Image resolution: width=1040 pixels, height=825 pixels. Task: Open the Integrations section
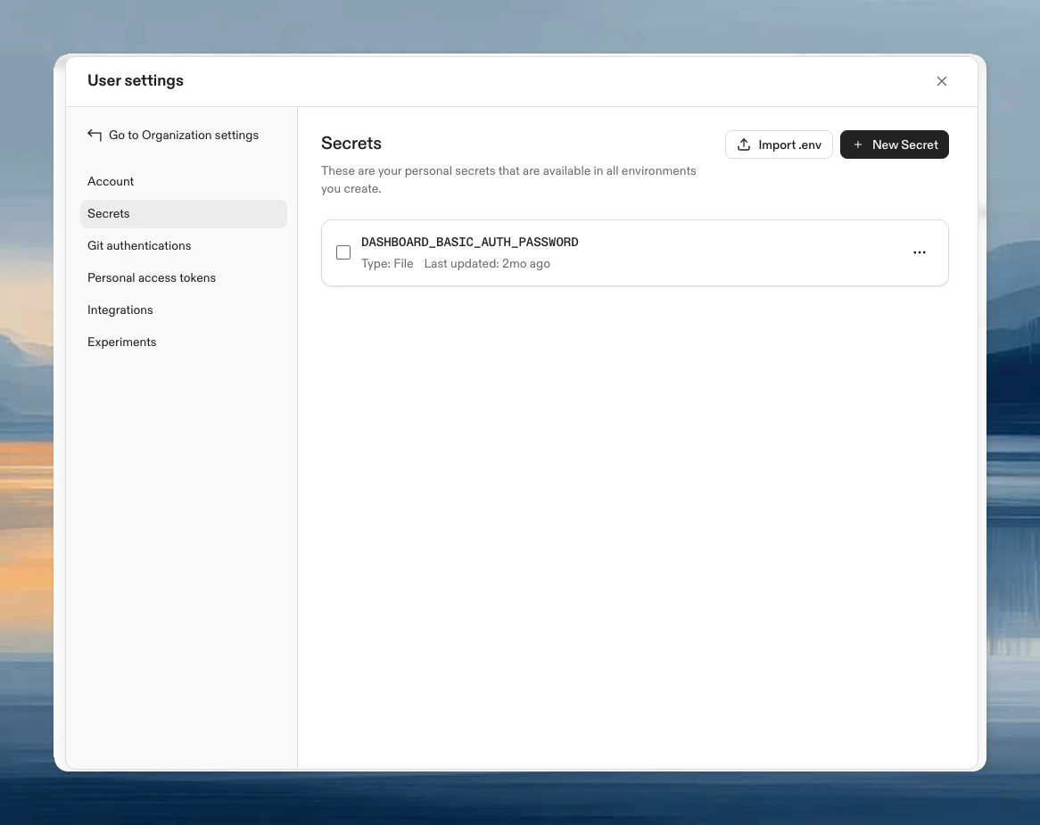coord(120,309)
